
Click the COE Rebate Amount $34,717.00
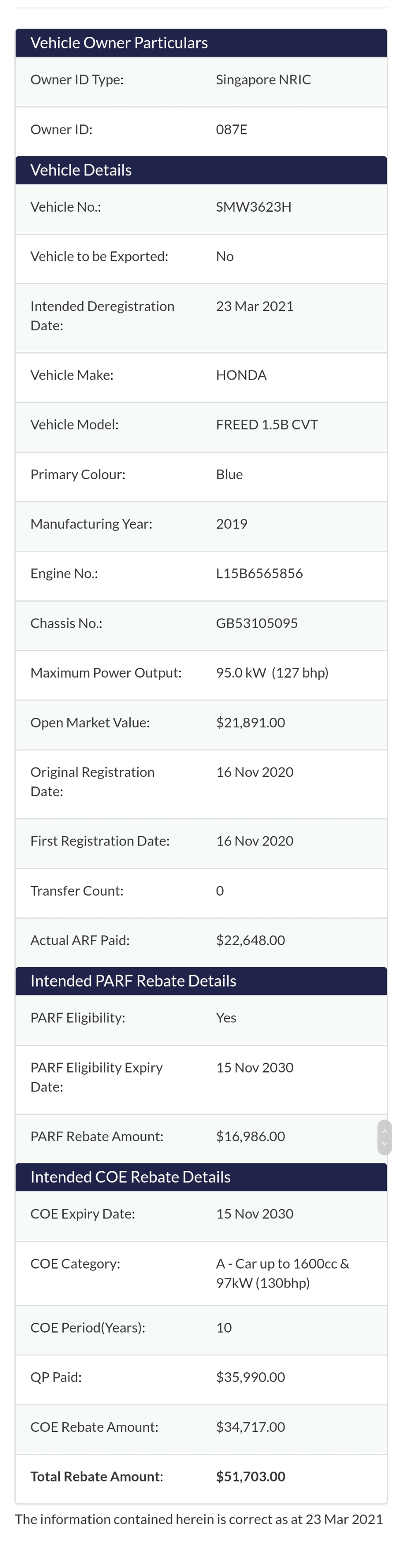click(x=250, y=1427)
